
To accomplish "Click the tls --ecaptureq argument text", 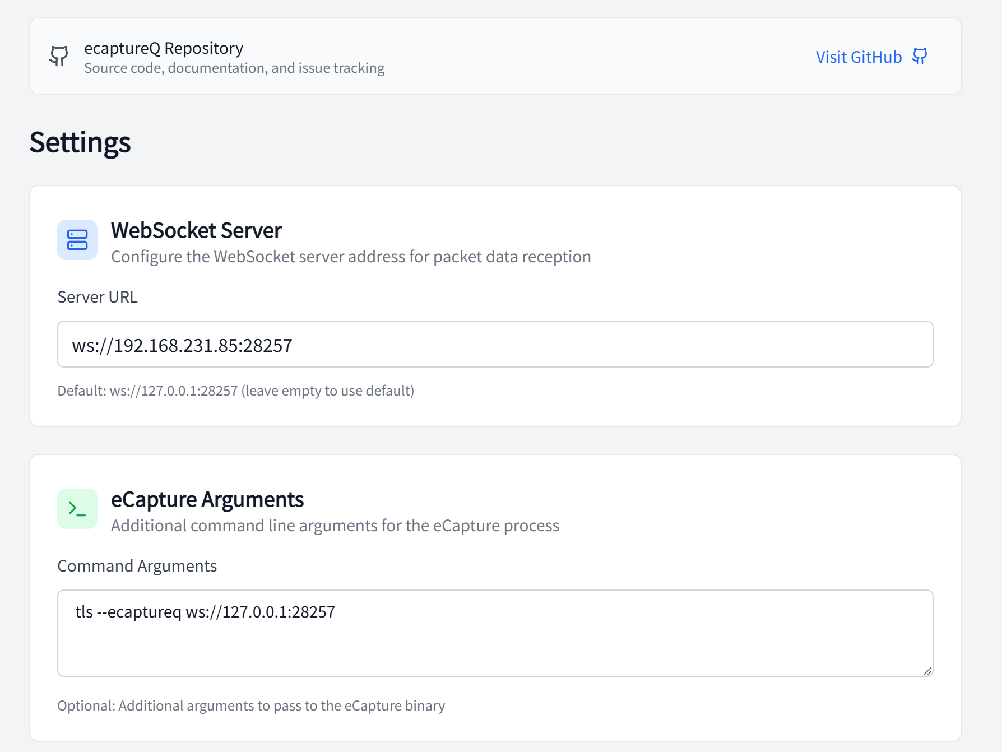I will click(x=205, y=612).
